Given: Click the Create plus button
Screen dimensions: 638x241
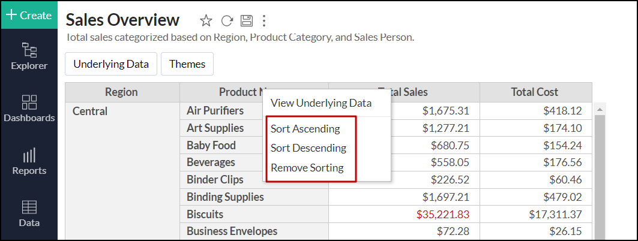Looking at the screenshot, I should coord(29,15).
